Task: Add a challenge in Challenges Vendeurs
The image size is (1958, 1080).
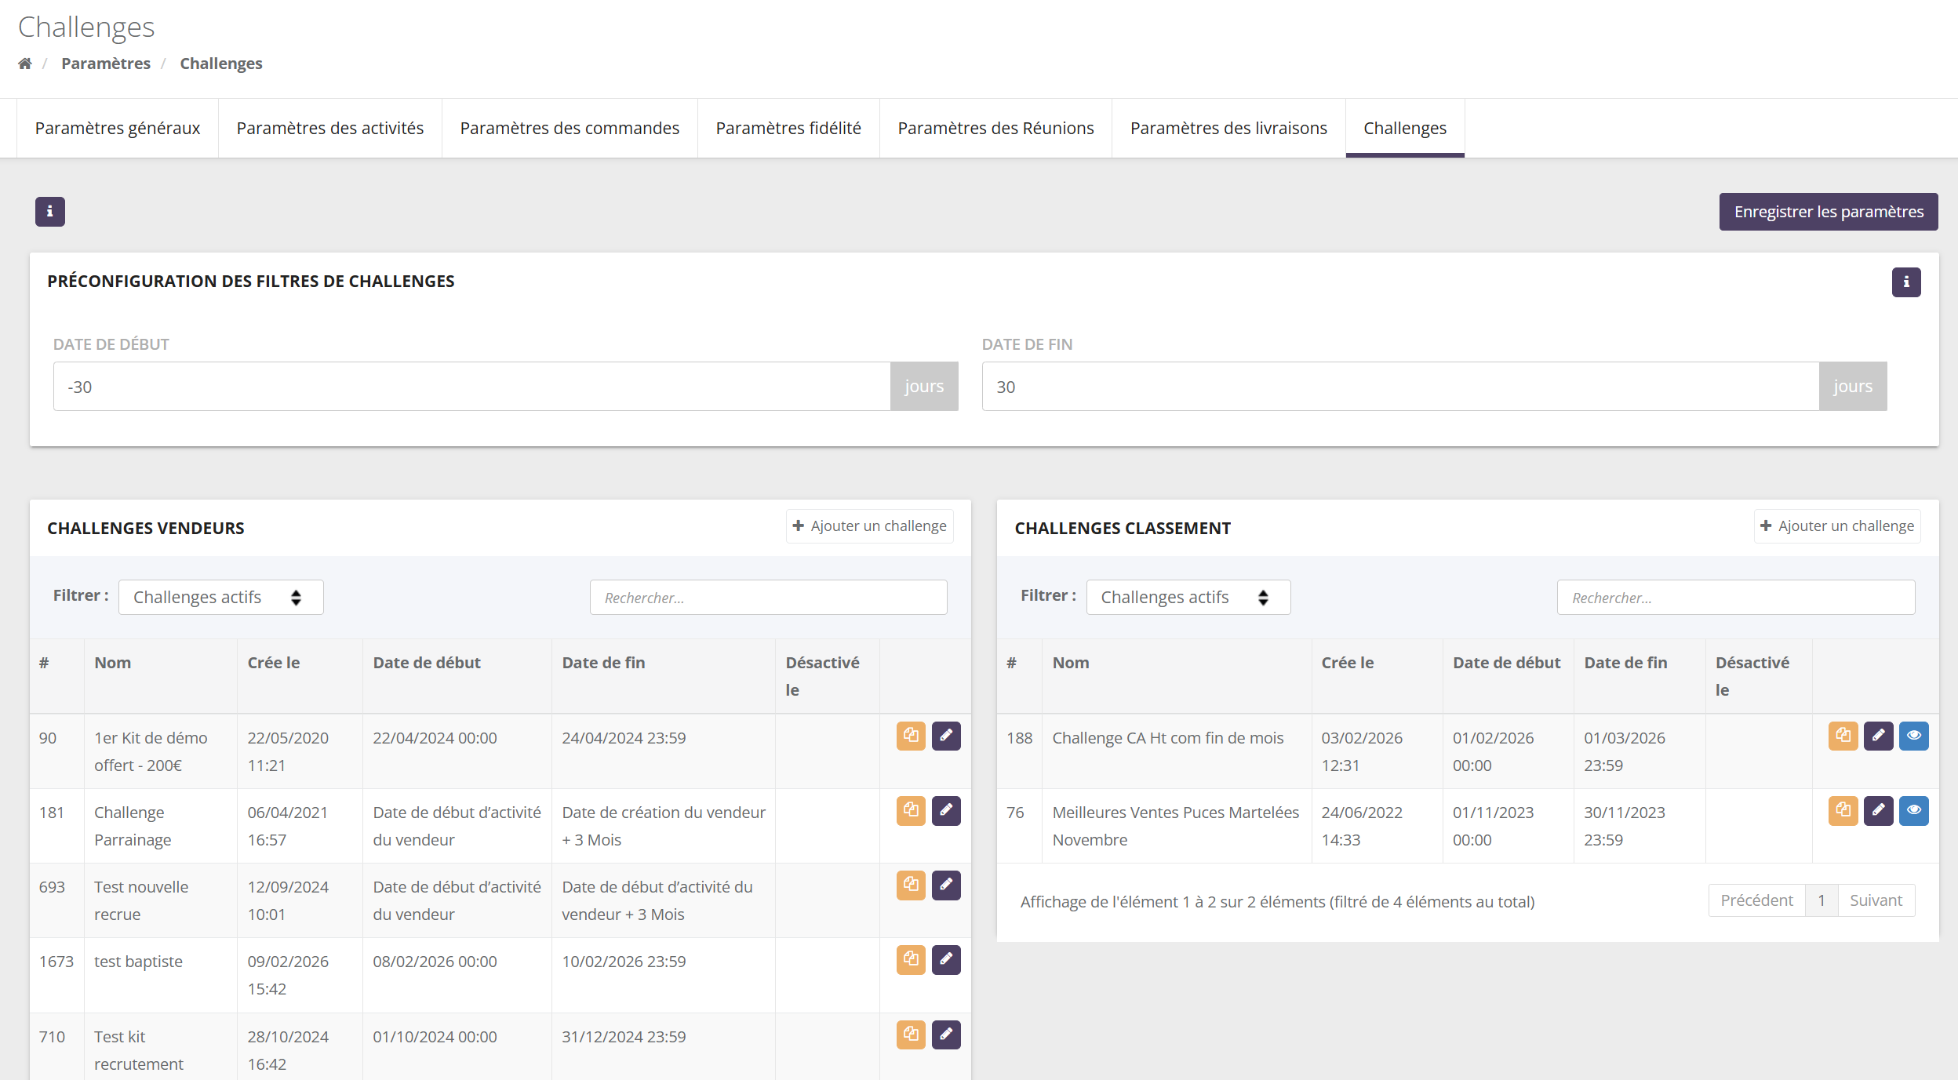Action: 870,526
